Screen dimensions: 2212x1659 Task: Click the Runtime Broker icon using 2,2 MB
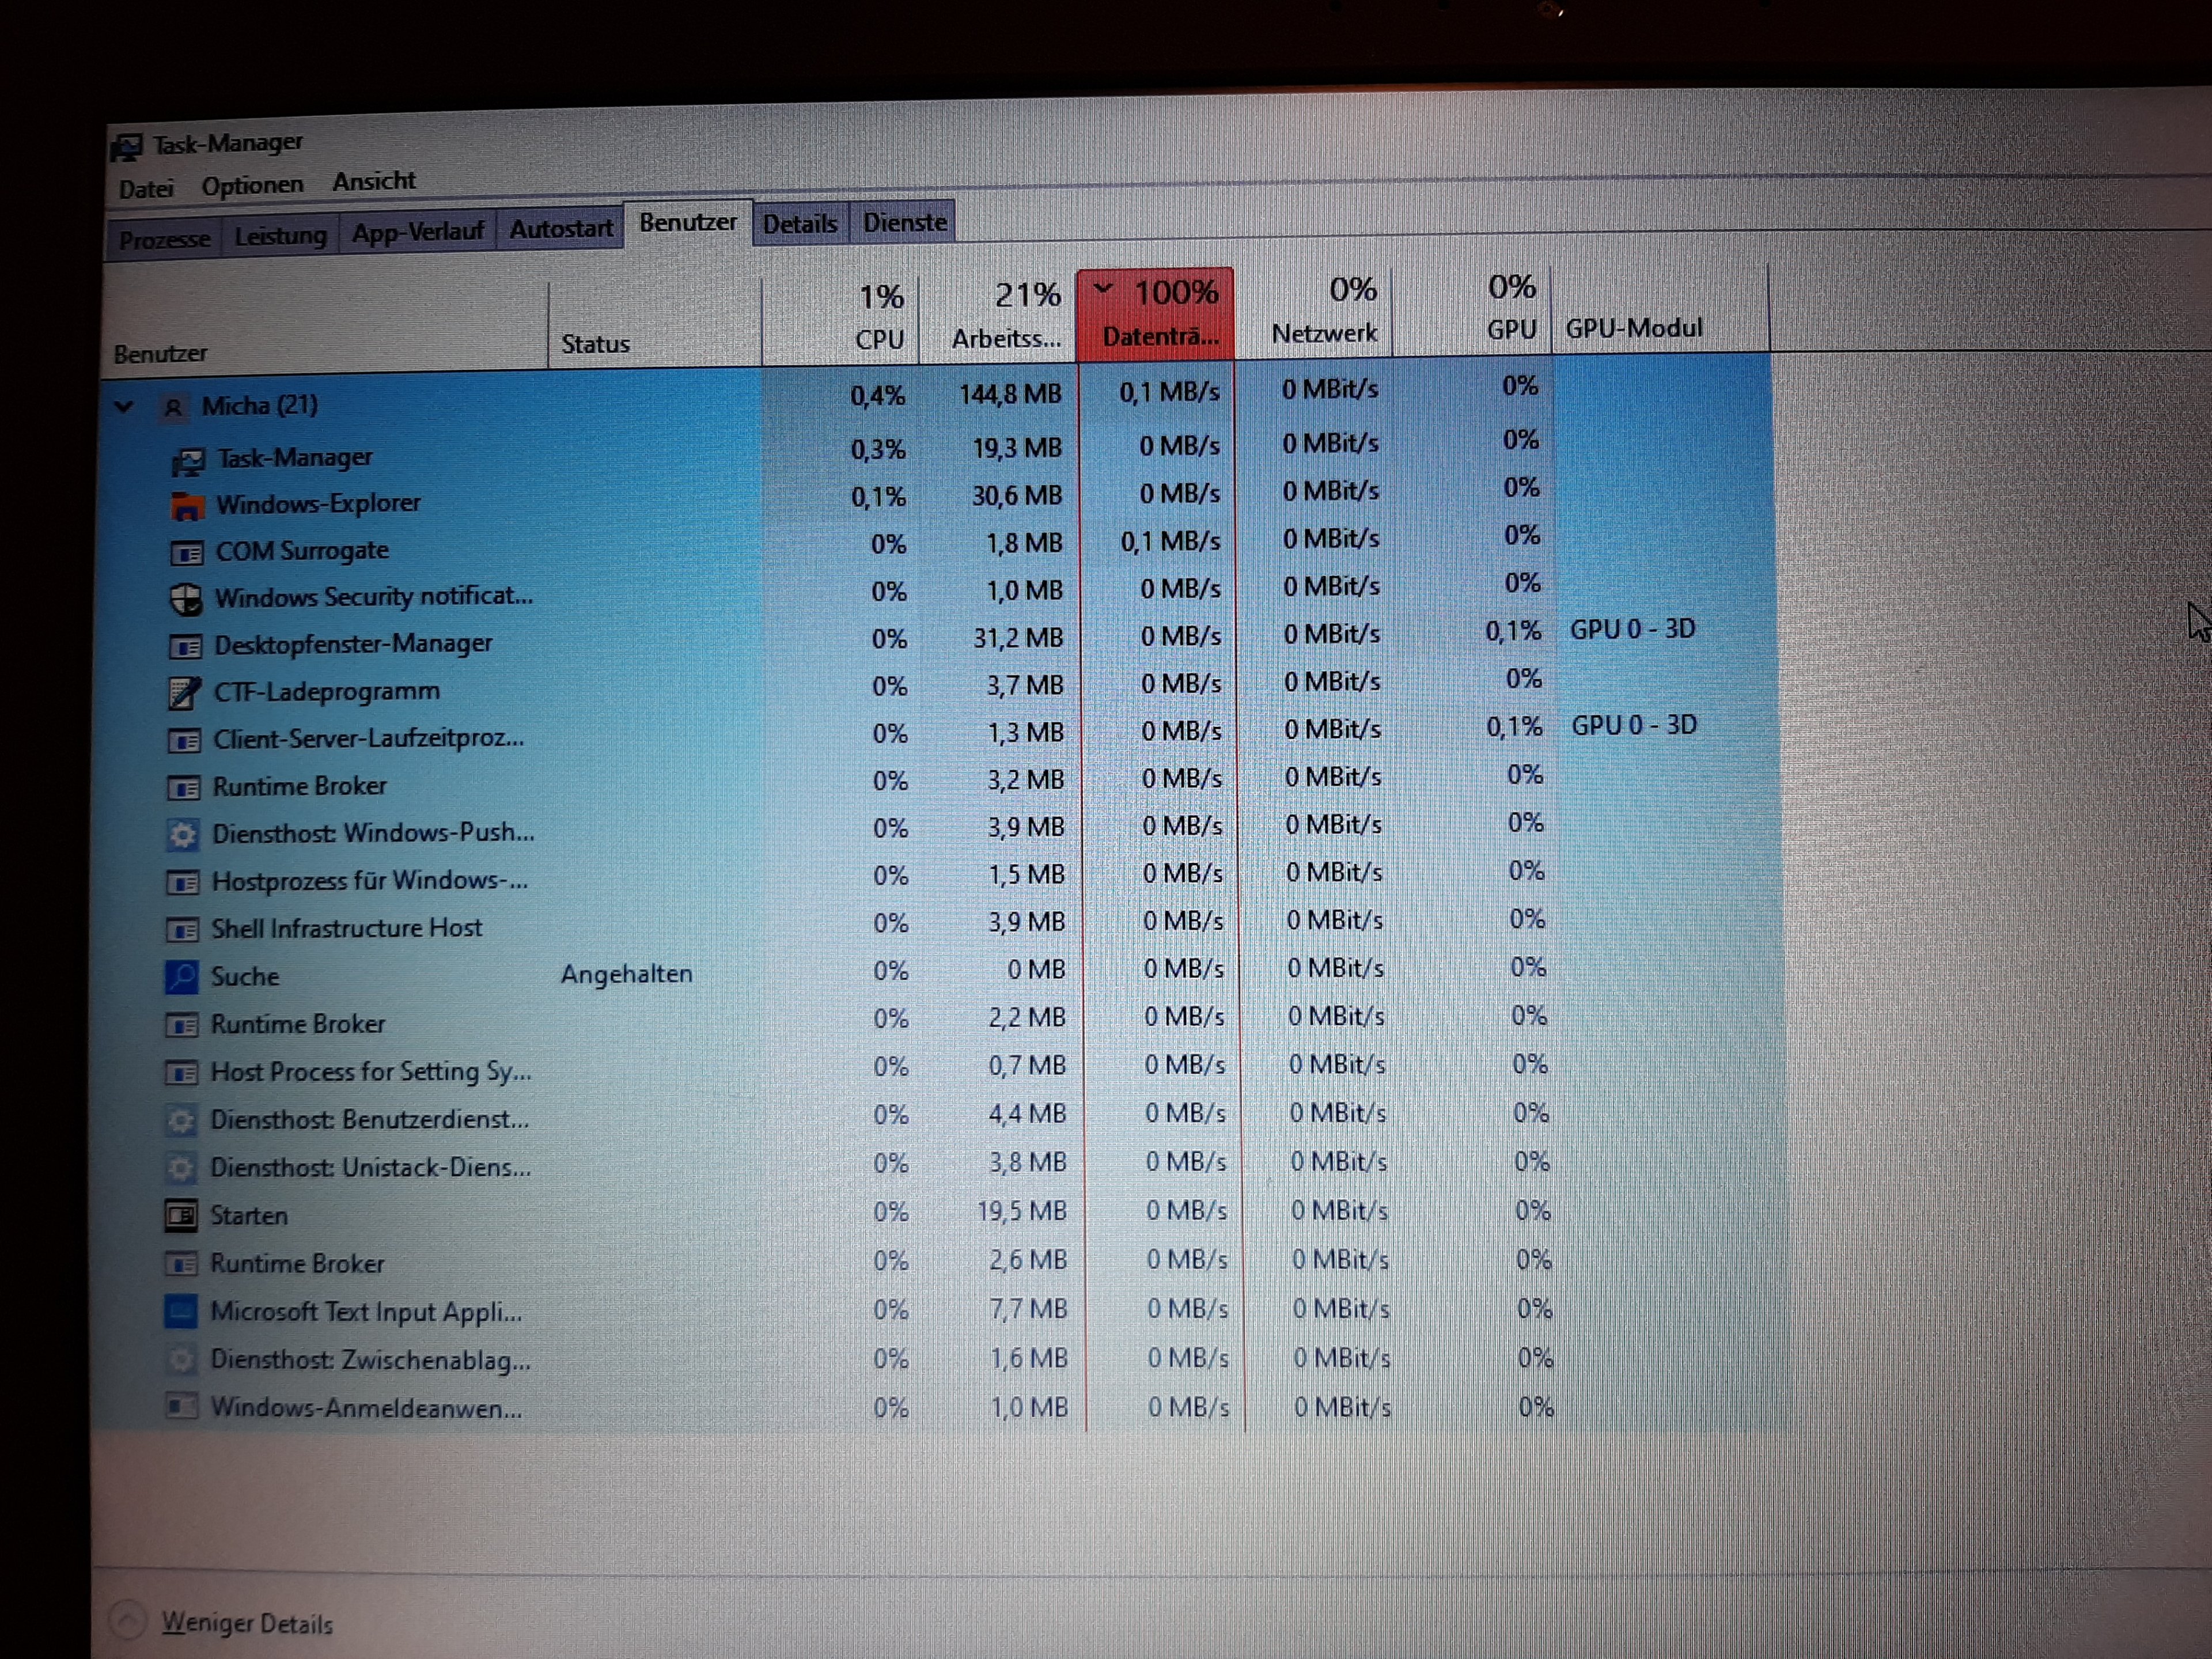click(182, 1026)
